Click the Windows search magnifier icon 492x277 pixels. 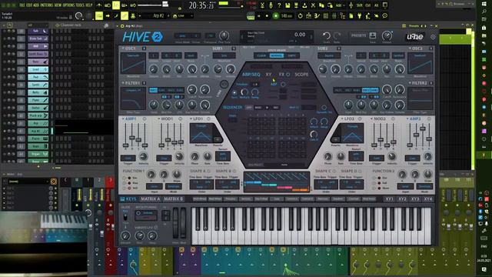484,12
